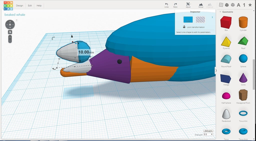Pick the Hexagonal Prism shape
This screenshot has width=256, height=141.
click(x=243, y=95)
